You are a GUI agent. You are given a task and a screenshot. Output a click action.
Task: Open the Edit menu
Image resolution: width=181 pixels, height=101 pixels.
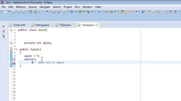pyautogui.click(x=11, y=7)
